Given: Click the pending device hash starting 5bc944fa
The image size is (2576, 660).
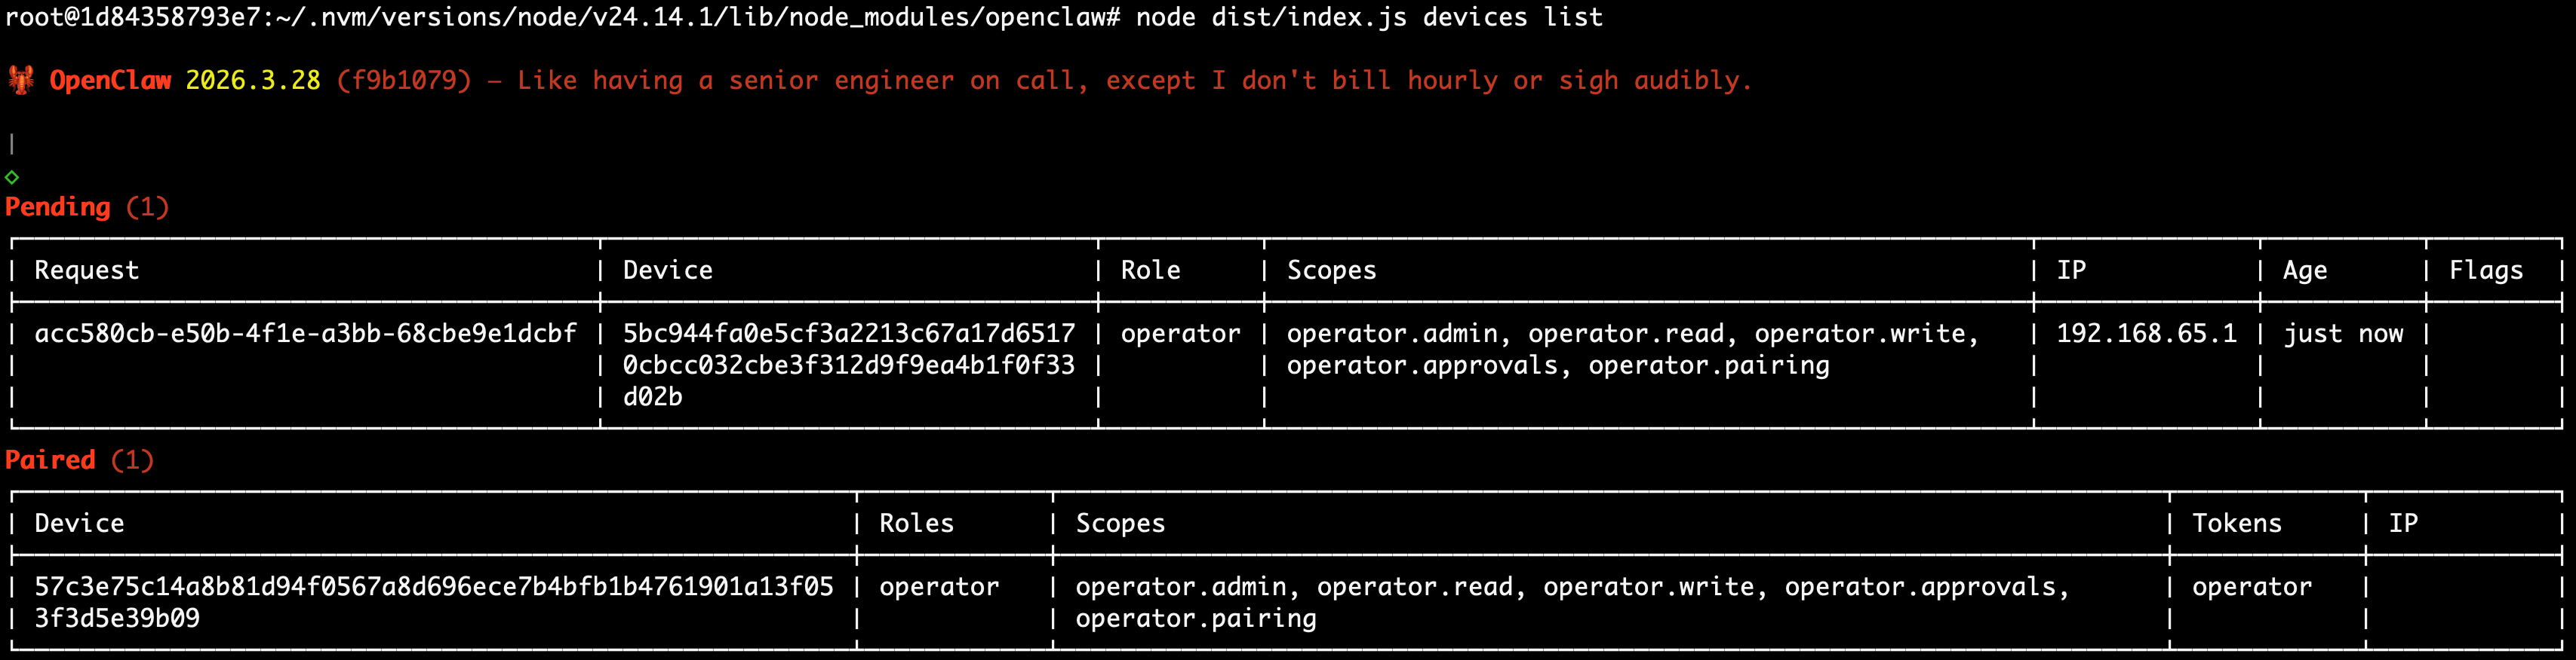Looking at the screenshot, I should click(848, 334).
